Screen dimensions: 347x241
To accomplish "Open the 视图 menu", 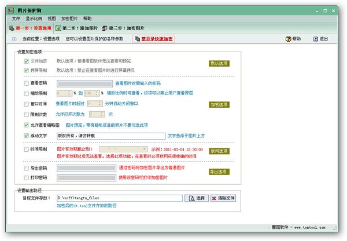I will click(x=52, y=19).
